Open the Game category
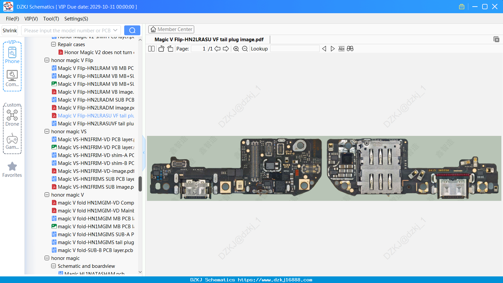Viewport: 503px width, 283px height. [x=12, y=141]
